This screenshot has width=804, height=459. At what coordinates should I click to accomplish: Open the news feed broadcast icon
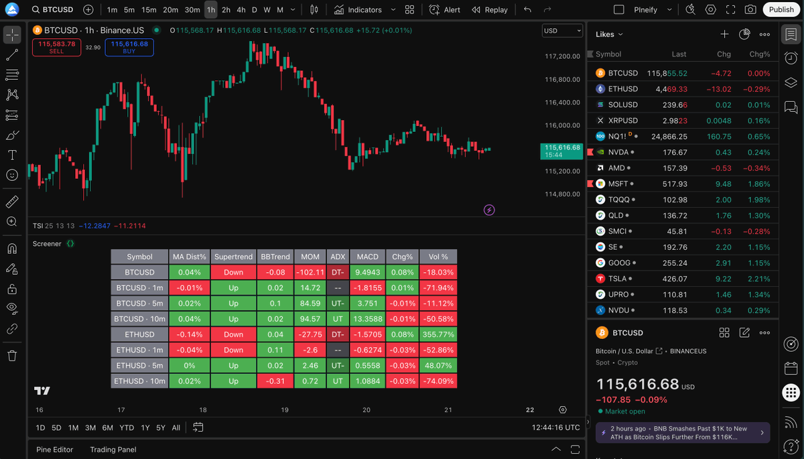tap(791, 421)
